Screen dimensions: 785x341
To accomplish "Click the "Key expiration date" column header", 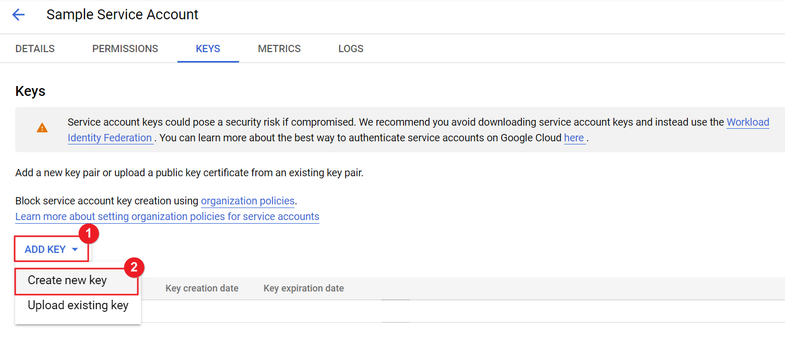I will [304, 288].
